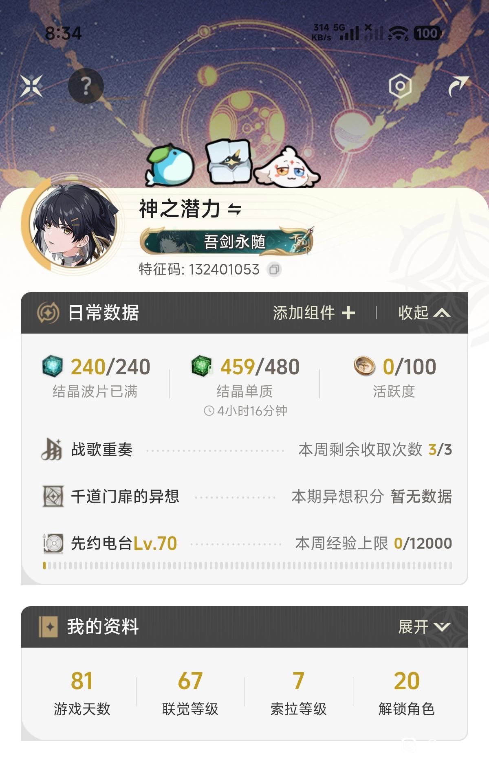The width and height of the screenshot is (489, 758).
Task: Tap the 活跃度 compass coin icon
Action: (x=364, y=366)
